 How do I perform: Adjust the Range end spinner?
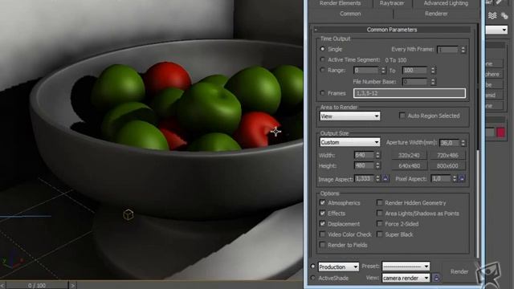pyautogui.click(x=433, y=71)
